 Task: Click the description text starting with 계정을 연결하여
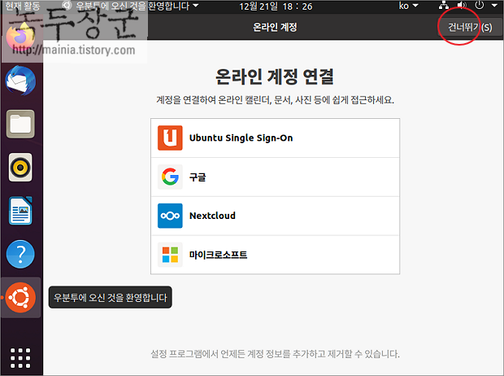pos(275,100)
